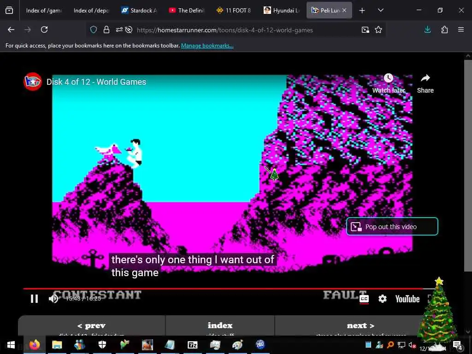This screenshot has height=354, width=472.
Task: Click the site security padlock icon
Action: (x=106, y=30)
